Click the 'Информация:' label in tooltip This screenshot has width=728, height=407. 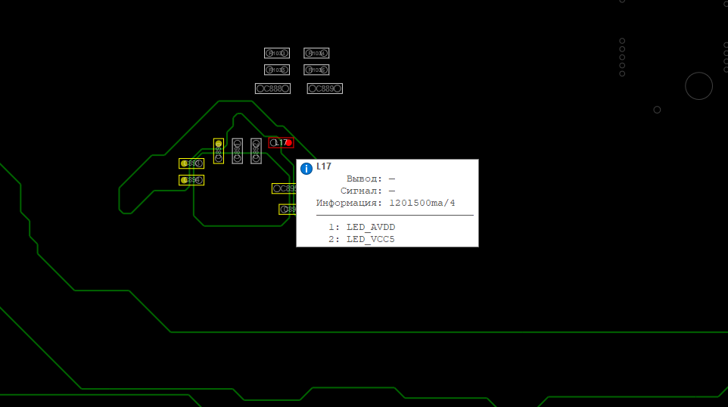point(349,203)
